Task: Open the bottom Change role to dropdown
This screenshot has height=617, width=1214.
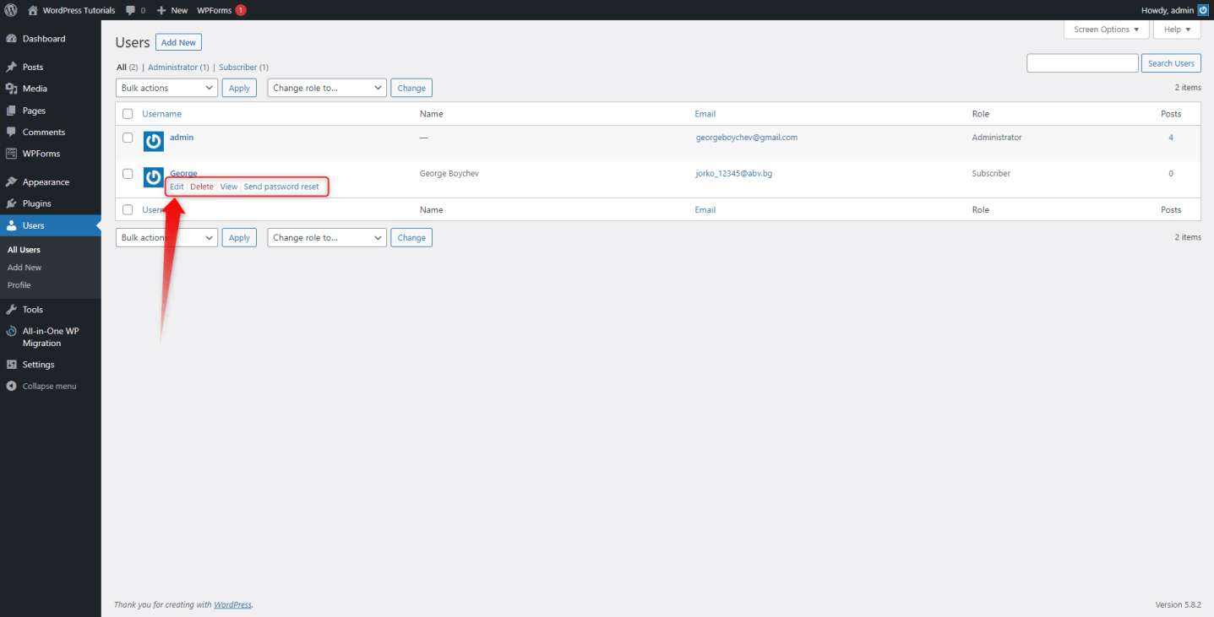Action: click(327, 238)
